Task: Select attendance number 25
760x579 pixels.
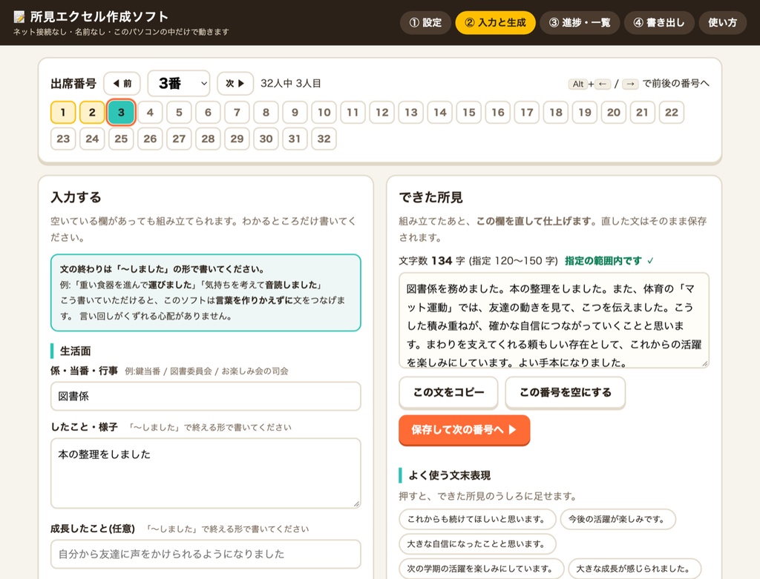Action: [x=121, y=139]
